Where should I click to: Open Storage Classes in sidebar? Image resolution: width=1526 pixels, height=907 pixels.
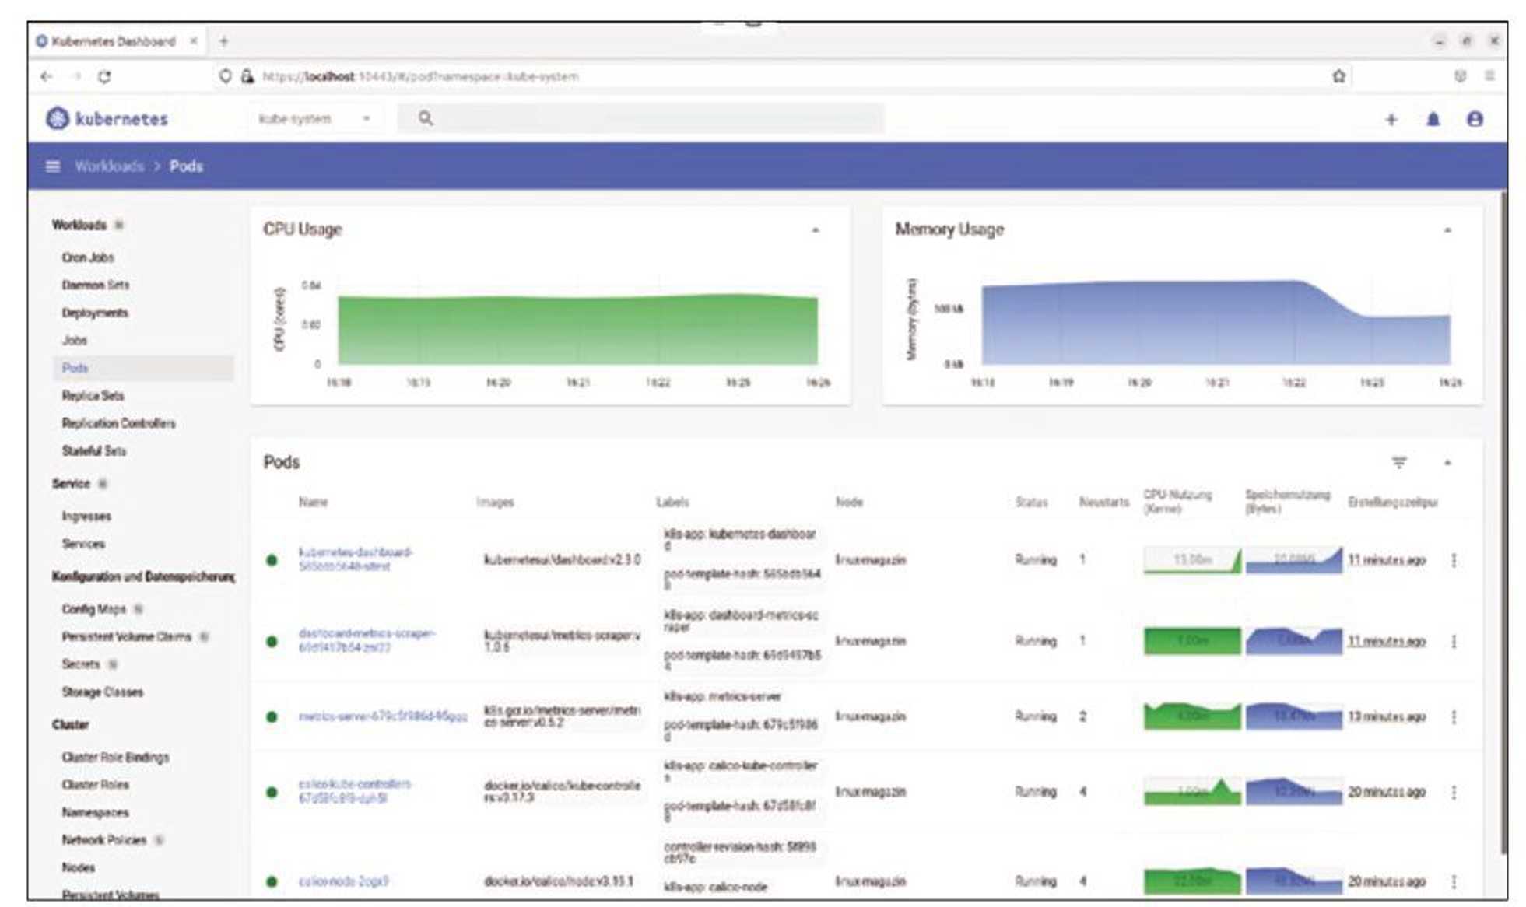pos(103,692)
